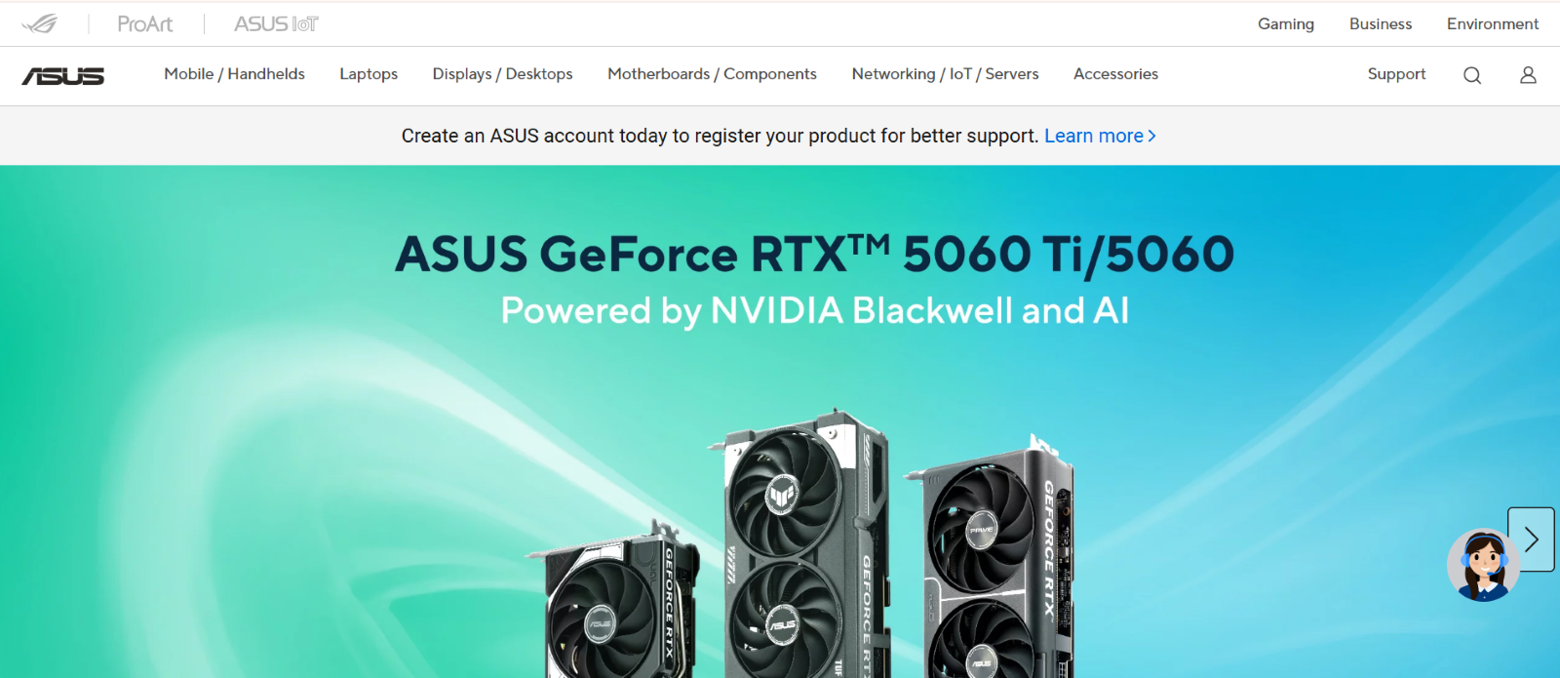Open Networking / IoT / Servers menu
The height and width of the screenshot is (678, 1560).
pyautogui.click(x=945, y=74)
